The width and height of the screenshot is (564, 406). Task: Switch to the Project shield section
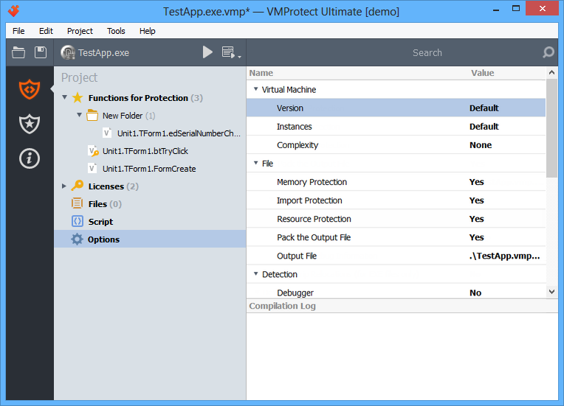click(30, 89)
